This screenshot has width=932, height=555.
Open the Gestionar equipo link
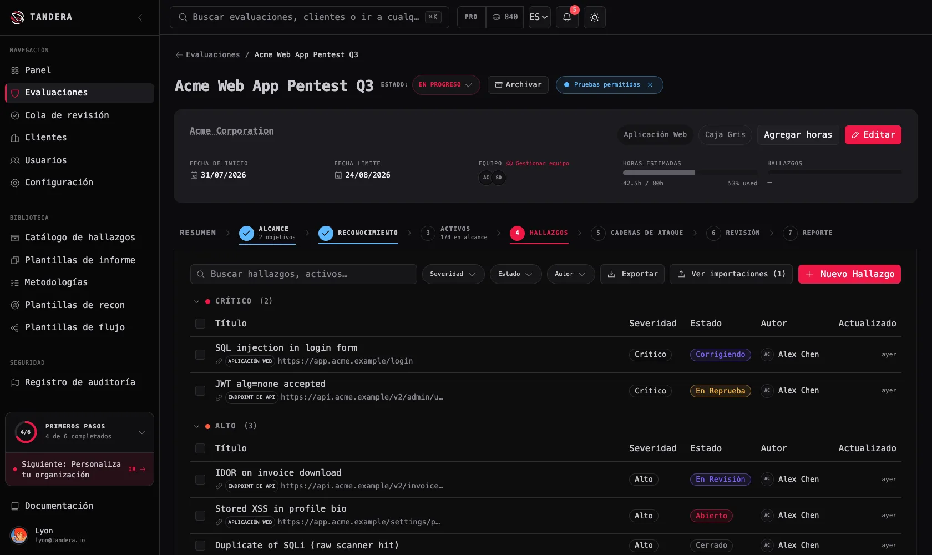(x=538, y=164)
